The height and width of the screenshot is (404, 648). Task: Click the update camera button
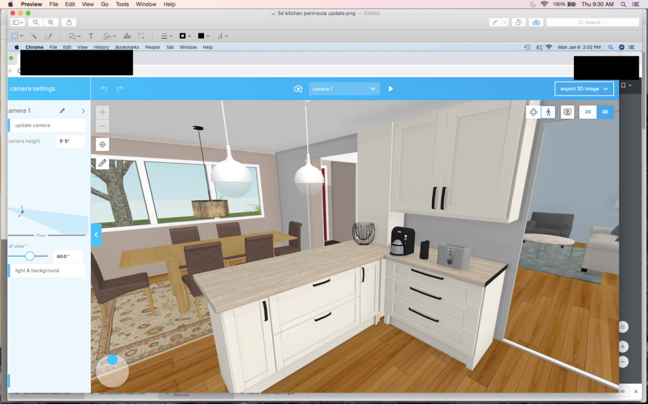47,126
